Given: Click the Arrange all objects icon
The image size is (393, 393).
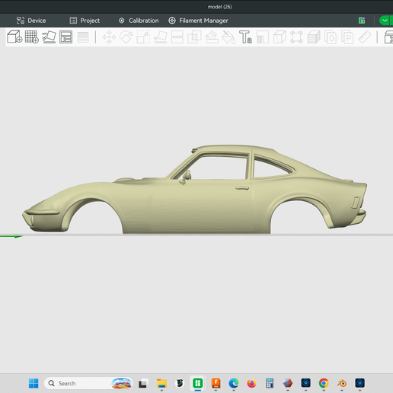Looking at the screenshot, I should click(x=65, y=37).
